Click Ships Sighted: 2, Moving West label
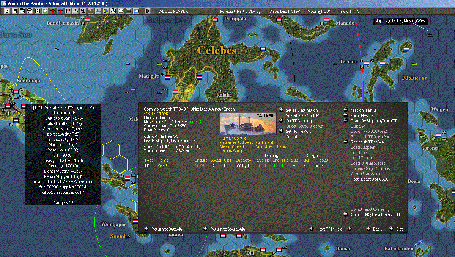 click(x=400, y=20)
